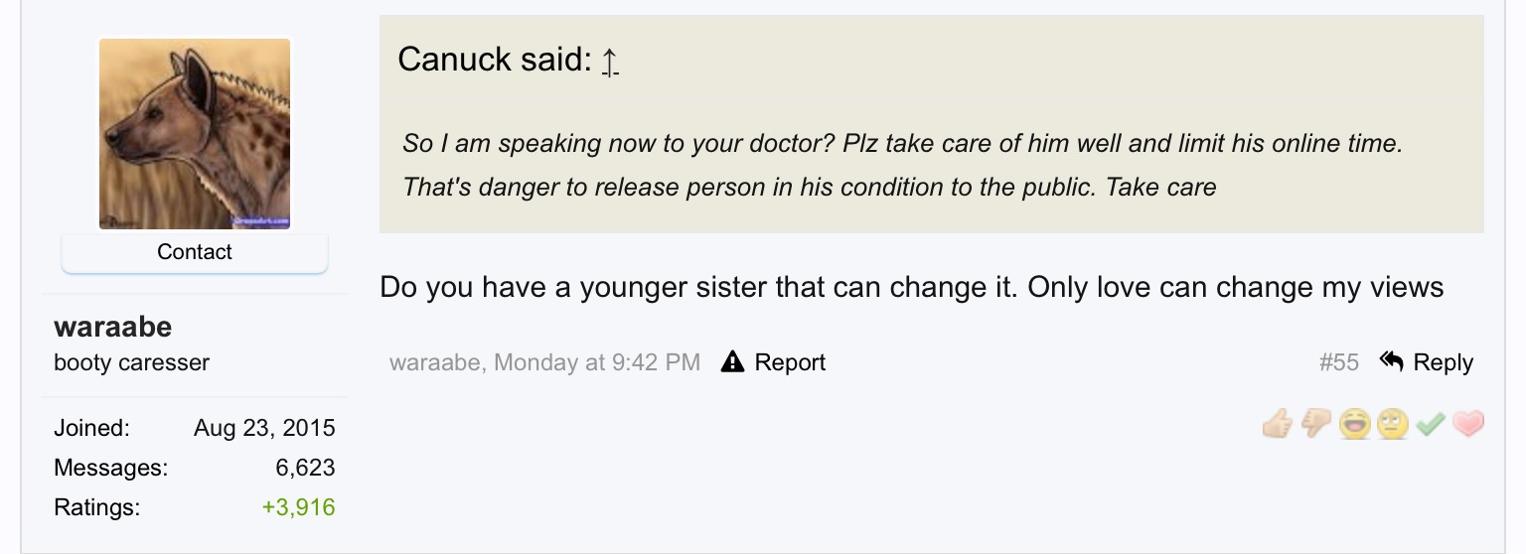1526x554 pixels.
Task: Give the post a thumbs down
Action: coord(1315,425)
